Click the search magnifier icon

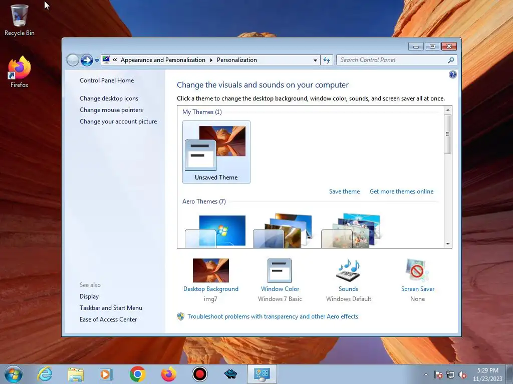tap(451, 60)
